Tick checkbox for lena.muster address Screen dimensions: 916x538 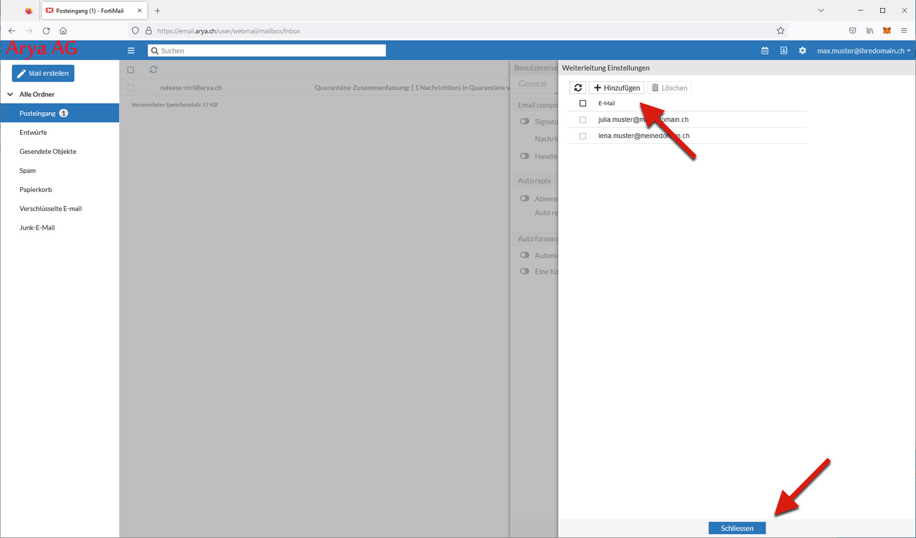(x=583, y=136)
